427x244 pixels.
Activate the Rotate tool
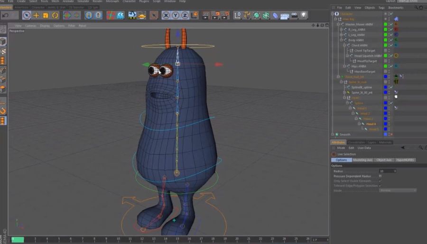click(x=55, y=15)
